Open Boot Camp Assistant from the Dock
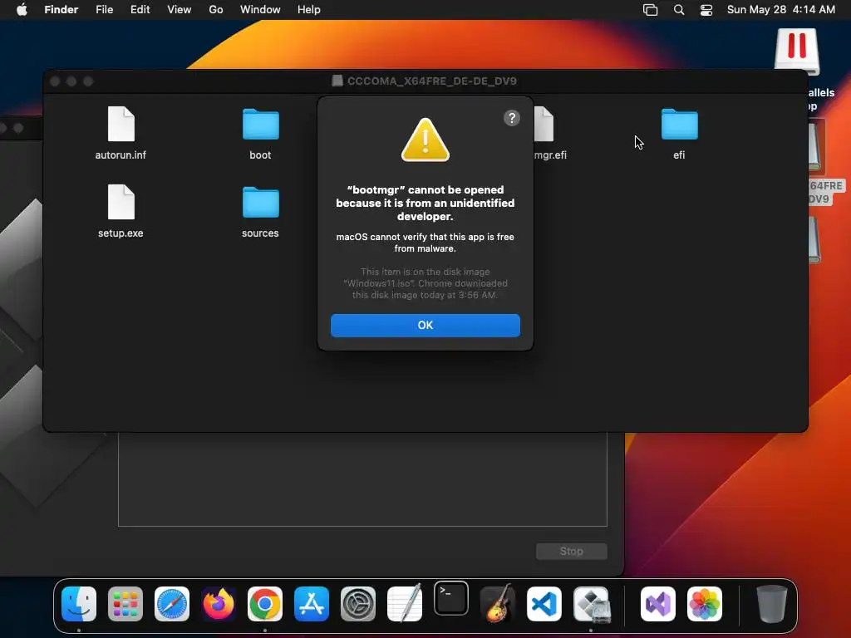Image resolution: width=851 pixels, height=638 pixels. pos(592,604)
